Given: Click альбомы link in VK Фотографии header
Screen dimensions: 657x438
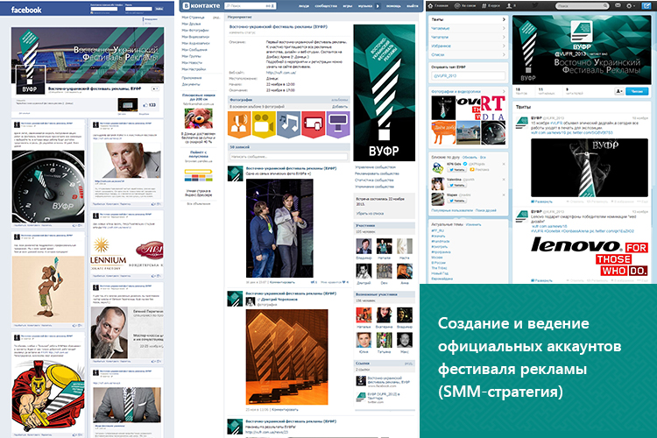Looking at the screenshot, I should tap(340, 100).
